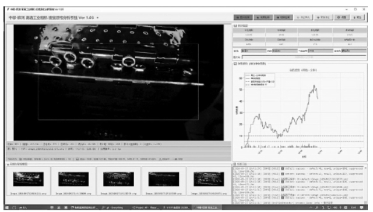Click the third dark toolbar button
373x212 pixels.
click(283, 17)
